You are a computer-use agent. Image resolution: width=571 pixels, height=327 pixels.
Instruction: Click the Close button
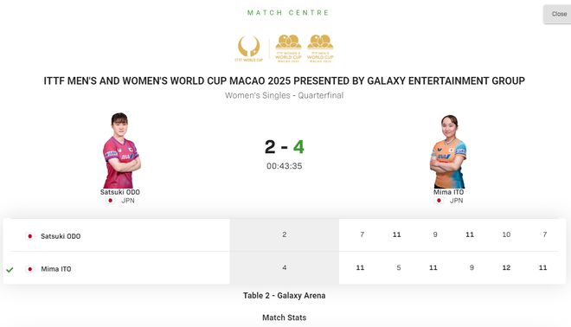(x=557, y=14)
